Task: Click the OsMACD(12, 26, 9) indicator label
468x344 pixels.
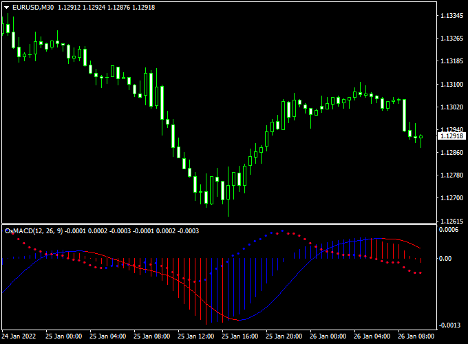Action: click(34, 230)
